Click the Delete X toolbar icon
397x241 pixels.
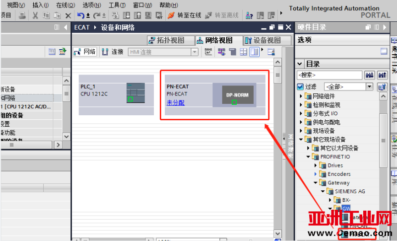(68, 15)
